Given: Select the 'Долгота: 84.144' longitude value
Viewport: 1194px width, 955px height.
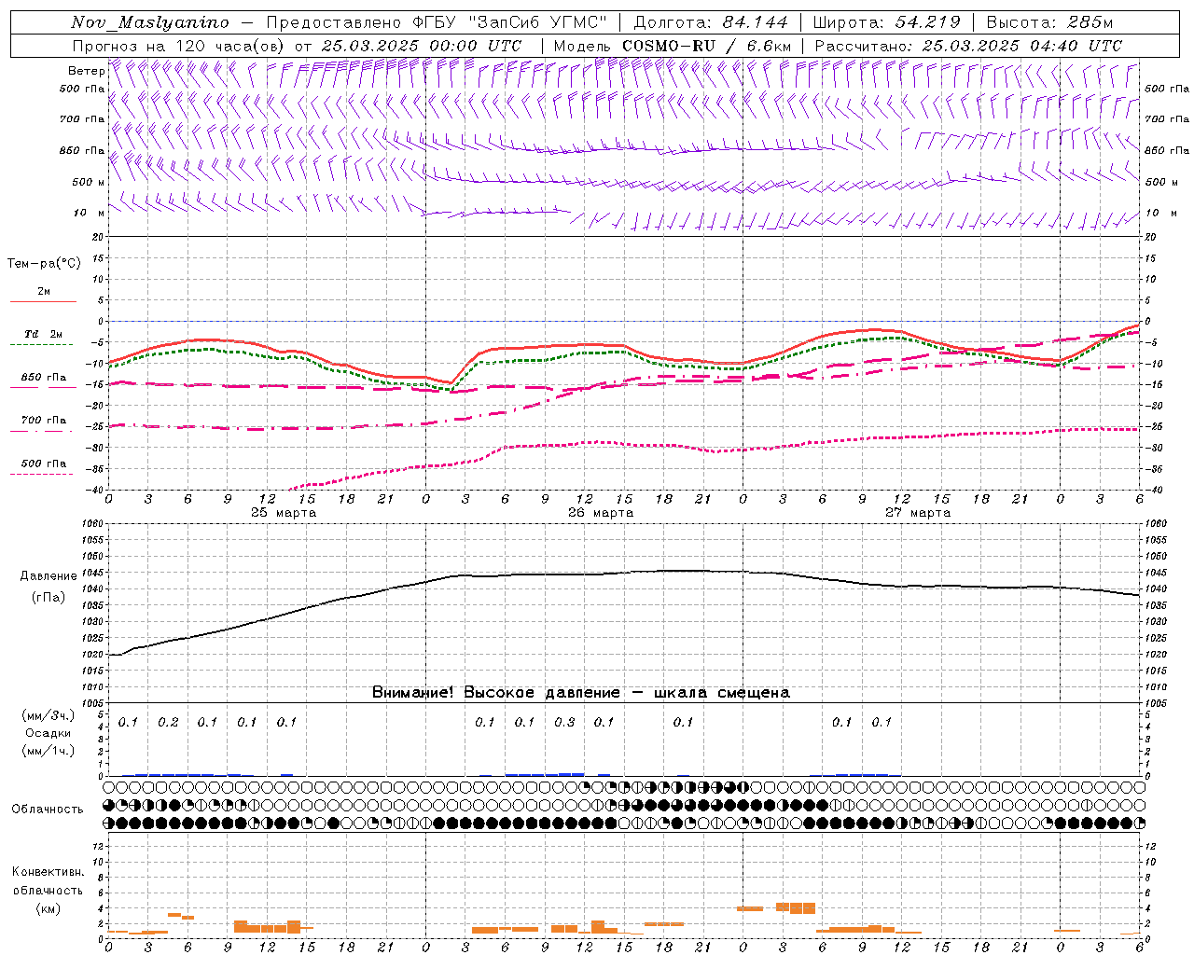Looking at the screenshot, I should tap(711, 22).
